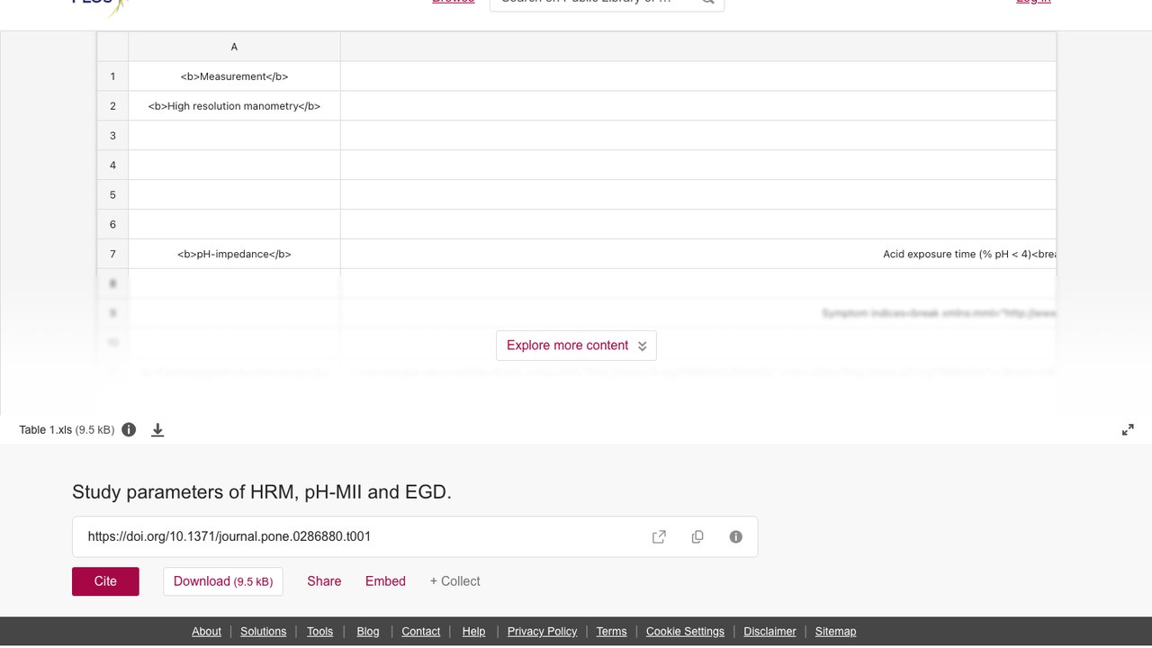Click the title Study parameters of HRM, pH-MII and EGD
The width and height of the screenshot is (1152, 648).
click(x=262, y=492)
